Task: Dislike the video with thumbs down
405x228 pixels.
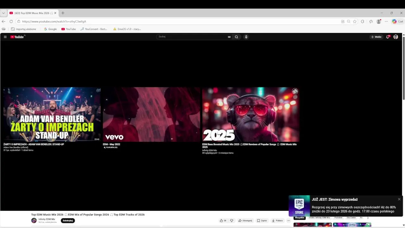Action: [232, 221]
